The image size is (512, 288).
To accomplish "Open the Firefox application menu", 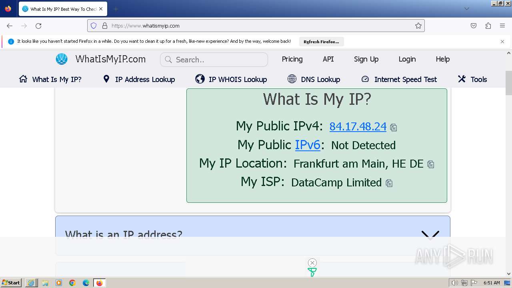I will pos(502,26).
